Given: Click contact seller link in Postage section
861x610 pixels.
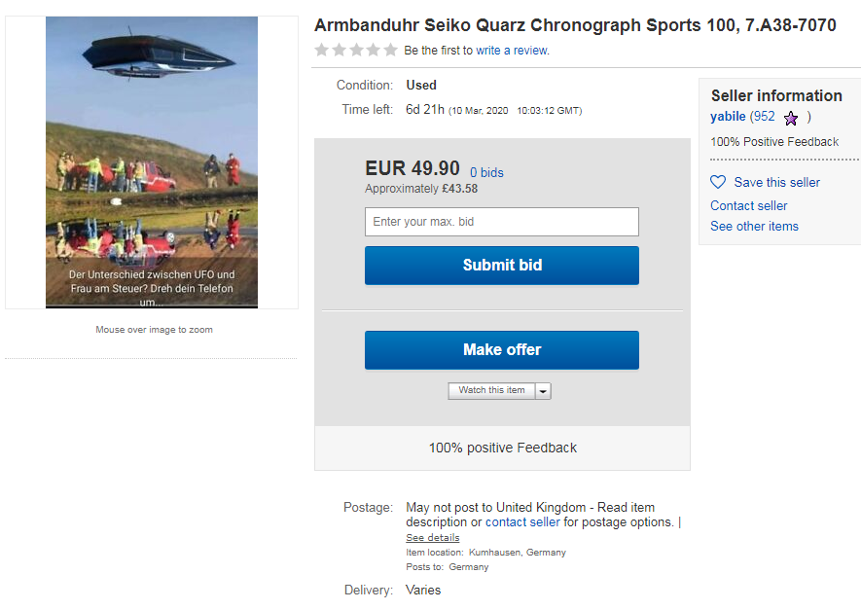Looking at the screenshot, I should pyautogui.click(x=522, y=521).
